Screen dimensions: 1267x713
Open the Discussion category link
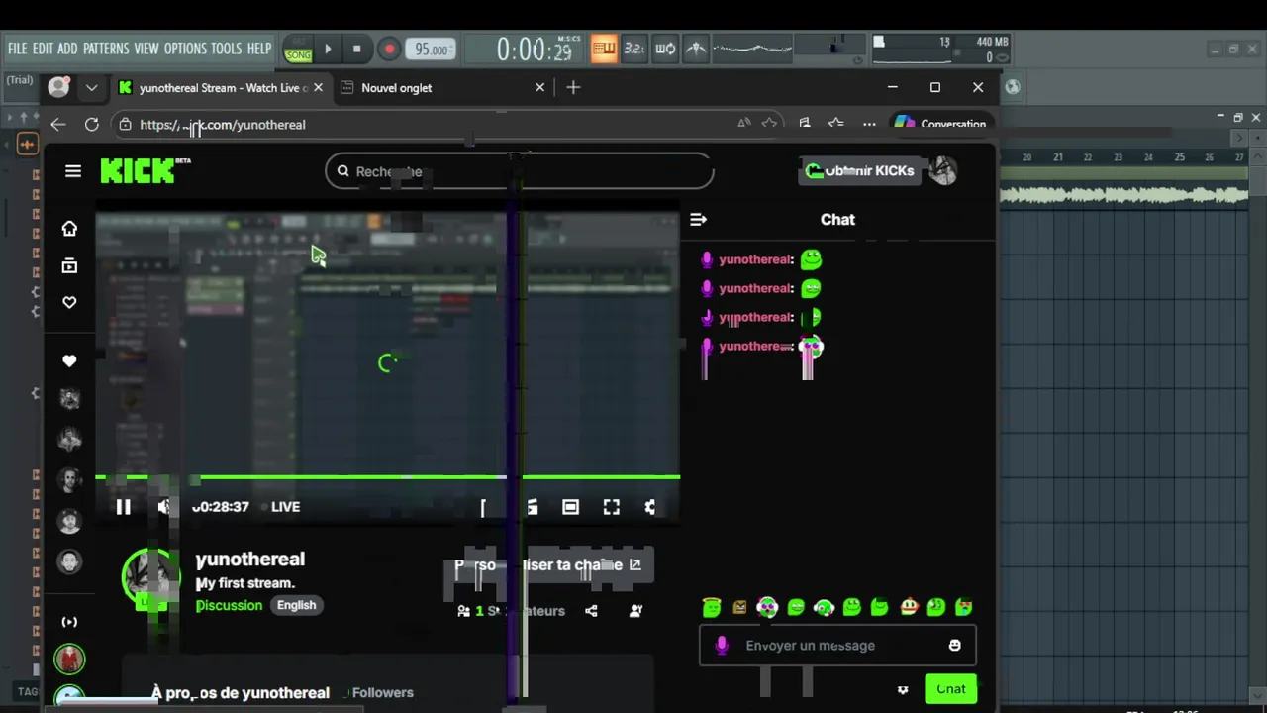229,605
